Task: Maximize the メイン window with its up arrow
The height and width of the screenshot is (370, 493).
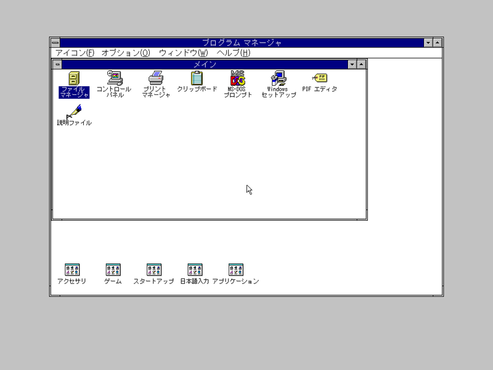Action: [362, 64]
